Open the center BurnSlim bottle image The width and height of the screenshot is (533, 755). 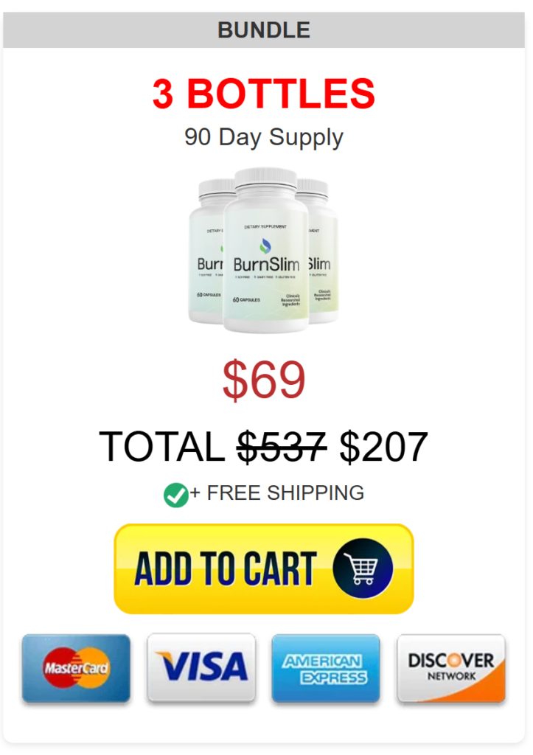pos(265,249)
